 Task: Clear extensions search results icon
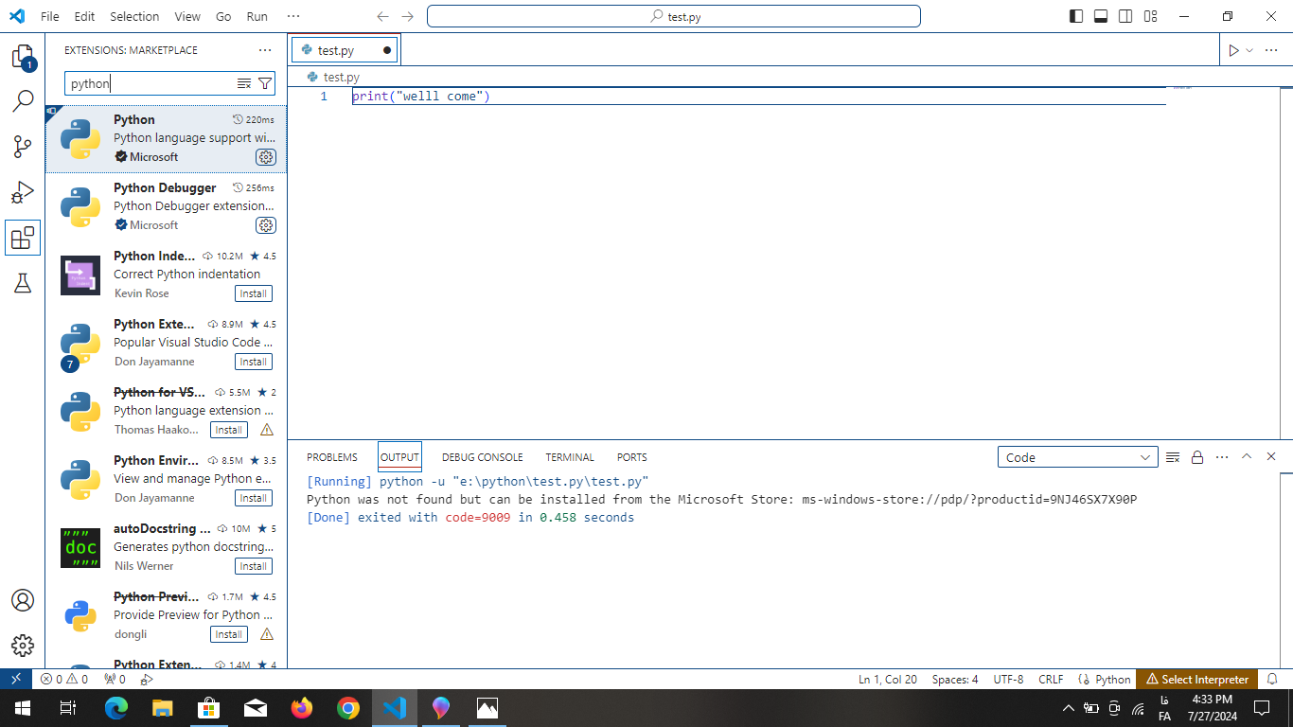[244, 83]
